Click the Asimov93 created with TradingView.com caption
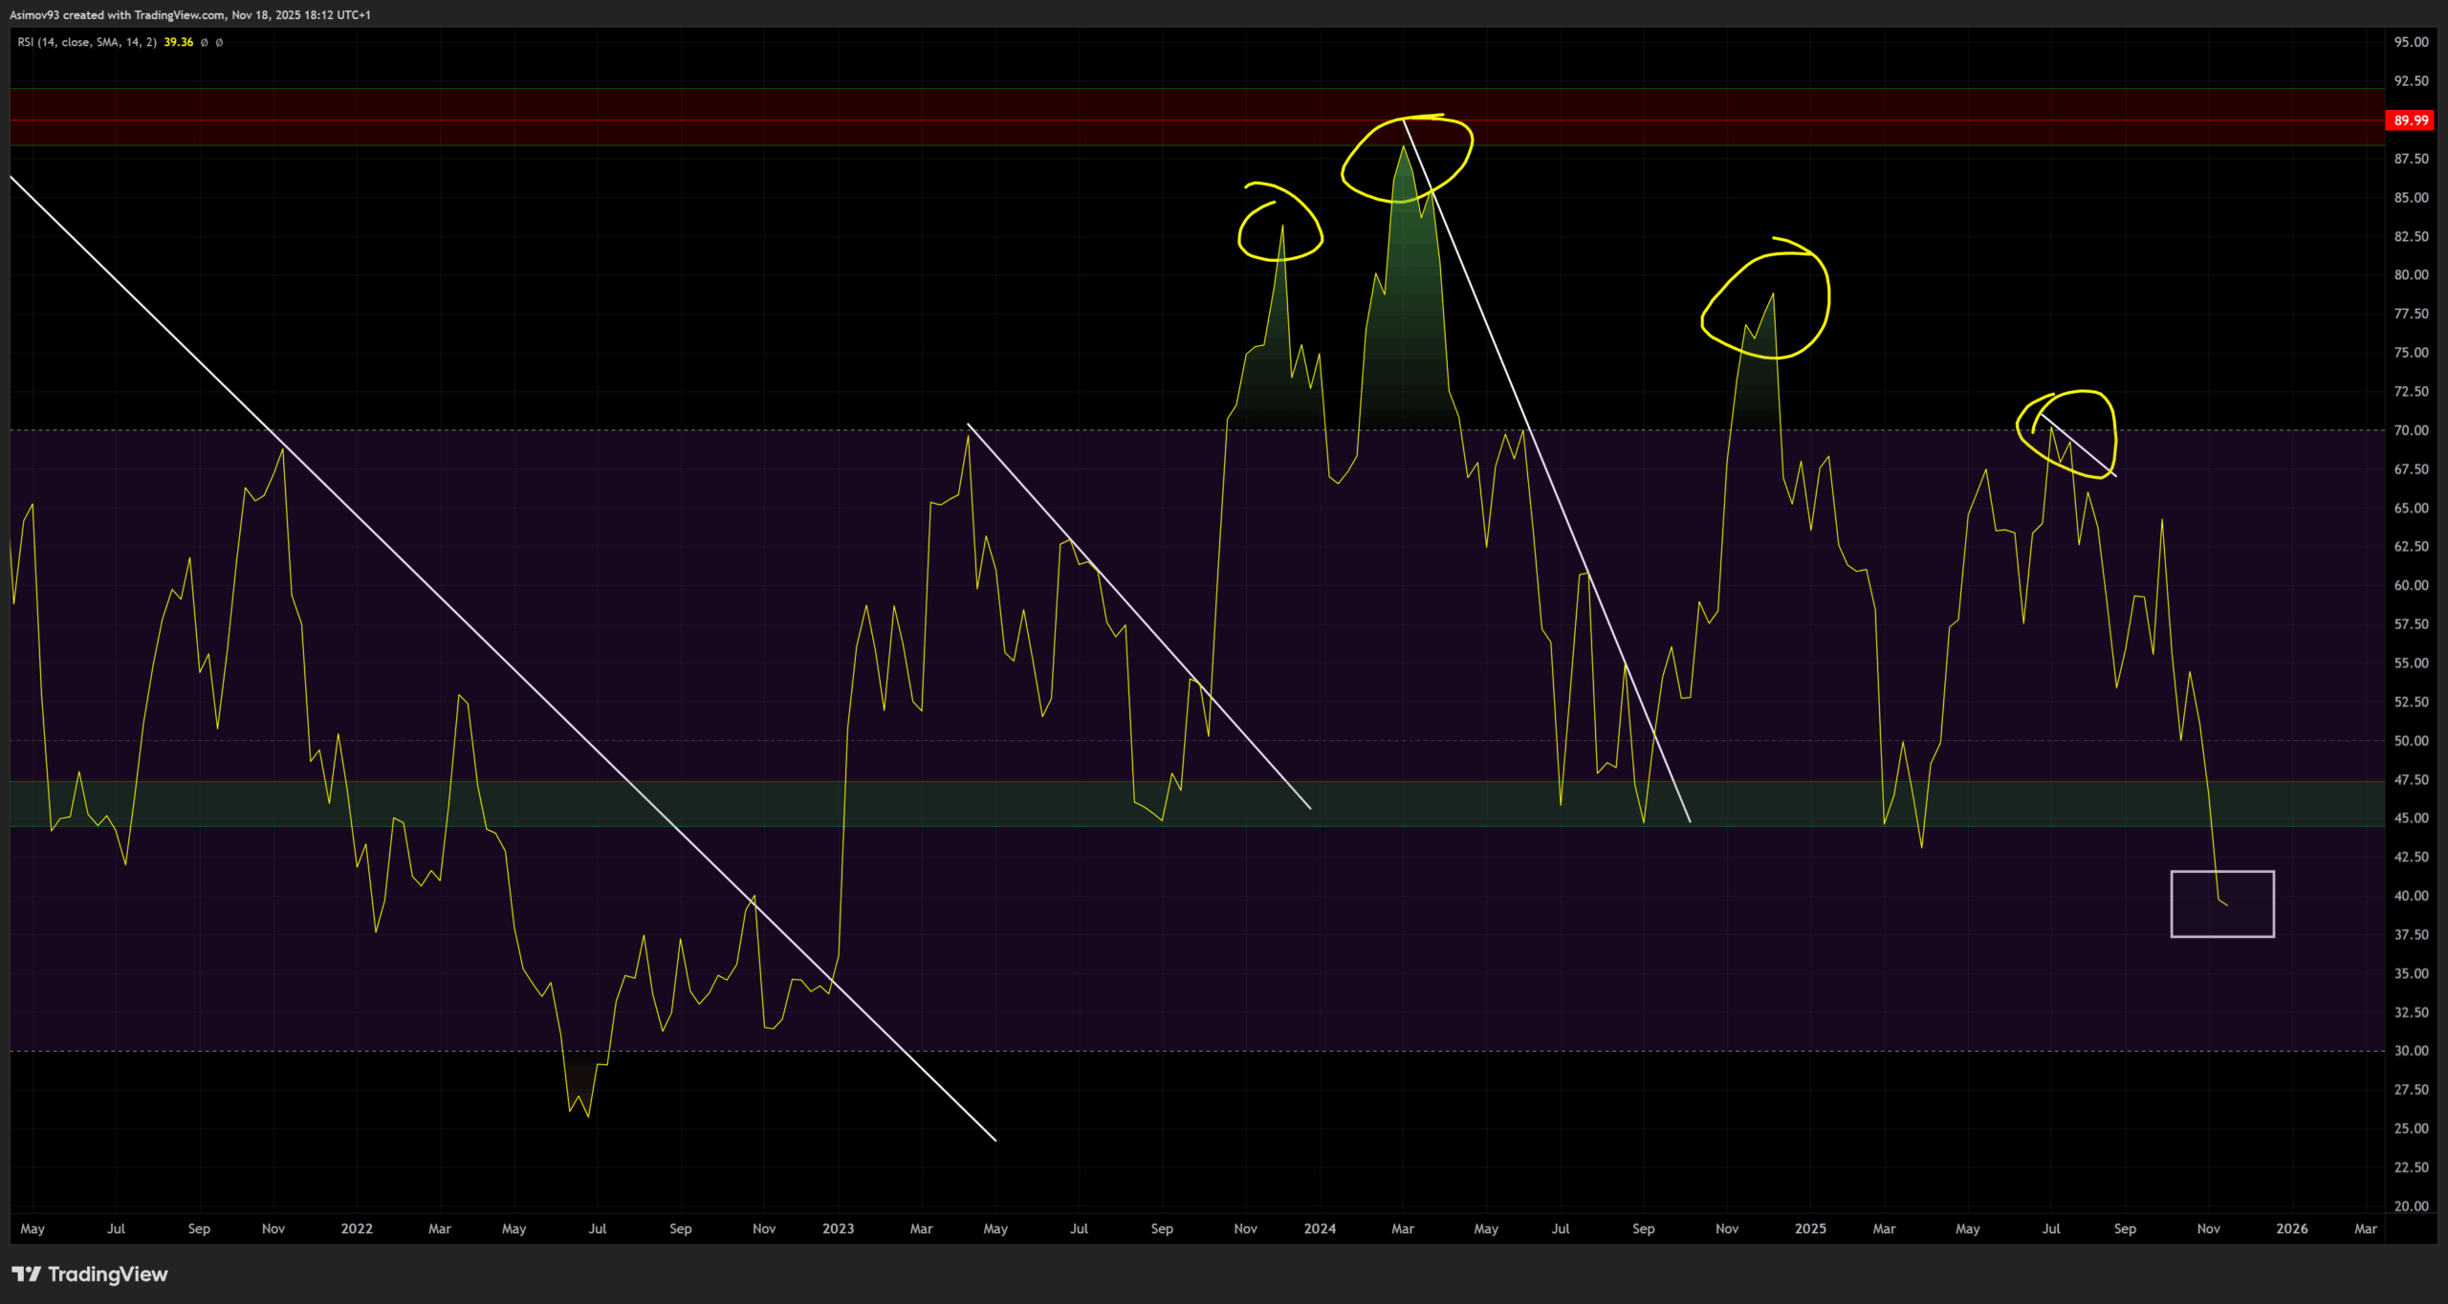This screenshot has height=1304, width=2448. coord(190,15)
